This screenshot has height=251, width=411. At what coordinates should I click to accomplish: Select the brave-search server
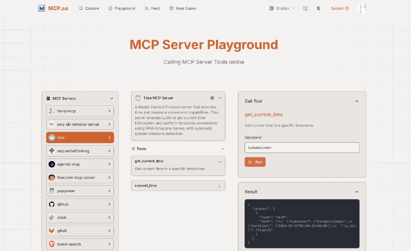(80, 244)
